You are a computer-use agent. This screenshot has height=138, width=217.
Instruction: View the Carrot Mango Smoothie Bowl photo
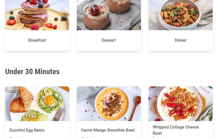(109, 104)
